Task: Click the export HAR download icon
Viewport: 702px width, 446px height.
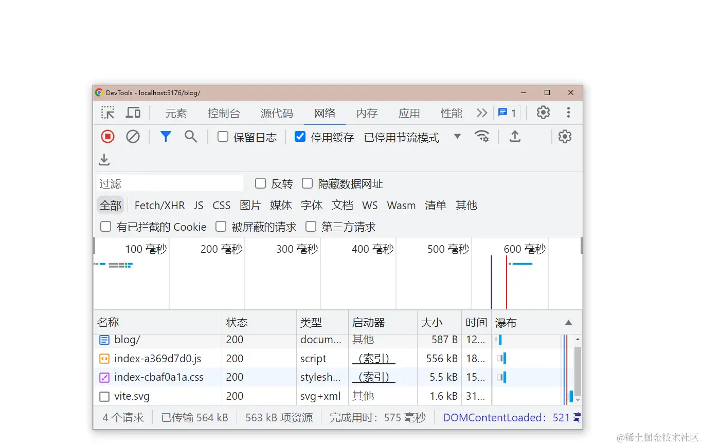Action: point(104,160)
